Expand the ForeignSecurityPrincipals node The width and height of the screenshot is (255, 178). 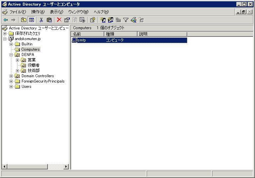pyautogui.click(x=11, y=81)
